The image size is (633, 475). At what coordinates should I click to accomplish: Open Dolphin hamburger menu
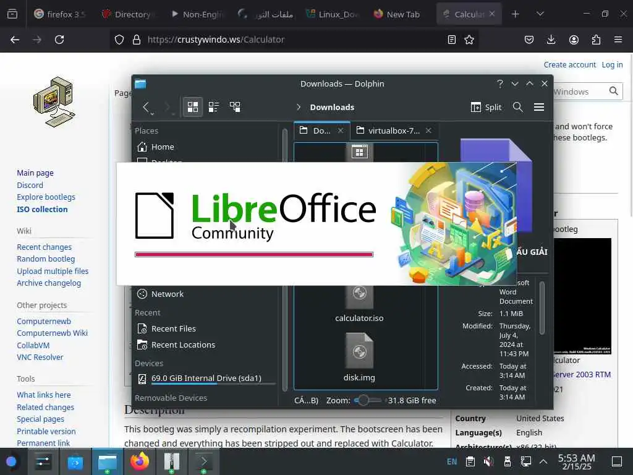539,107
